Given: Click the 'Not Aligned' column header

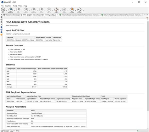Looking at the screenshot, I should 107,99.
